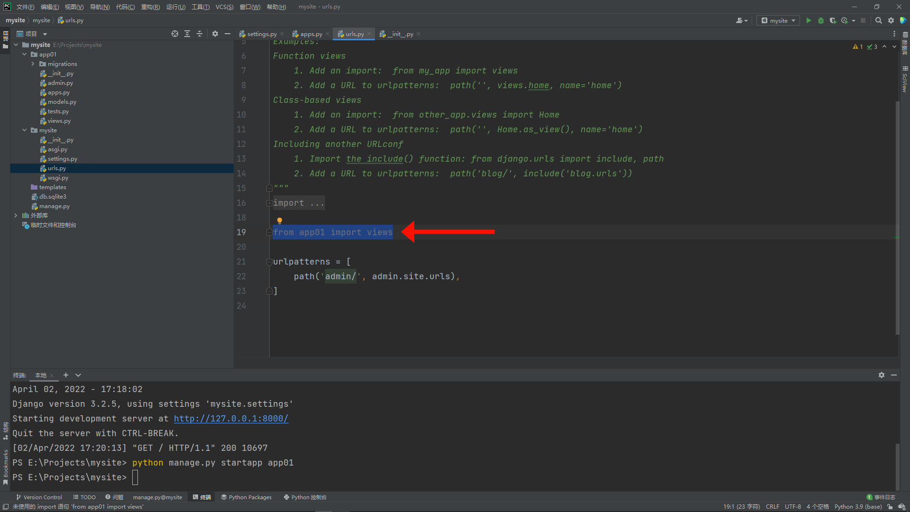910x512 pixels.
Task: Open the JetBrains Toolbox icon top right
Action: click(x=903, y=20)
